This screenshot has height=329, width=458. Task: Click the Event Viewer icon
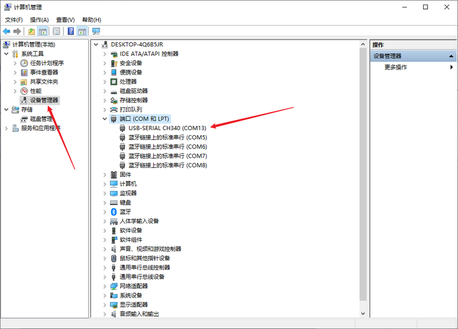click(x=24, y=73)
